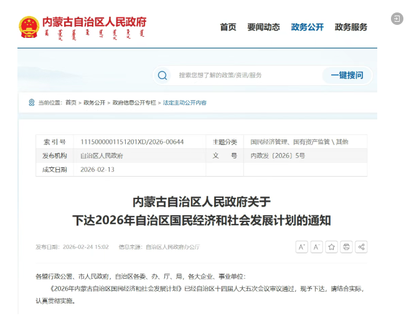Viewport: 409px width, 316px height.
Task: Open 政府信息公开专栏 breadcrumb link
Action: (x=134, y=103)
